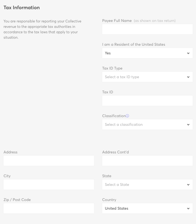Focus the Tax ID text box
The height and width of the screenshot is (224, 196).
click(147, 101)
